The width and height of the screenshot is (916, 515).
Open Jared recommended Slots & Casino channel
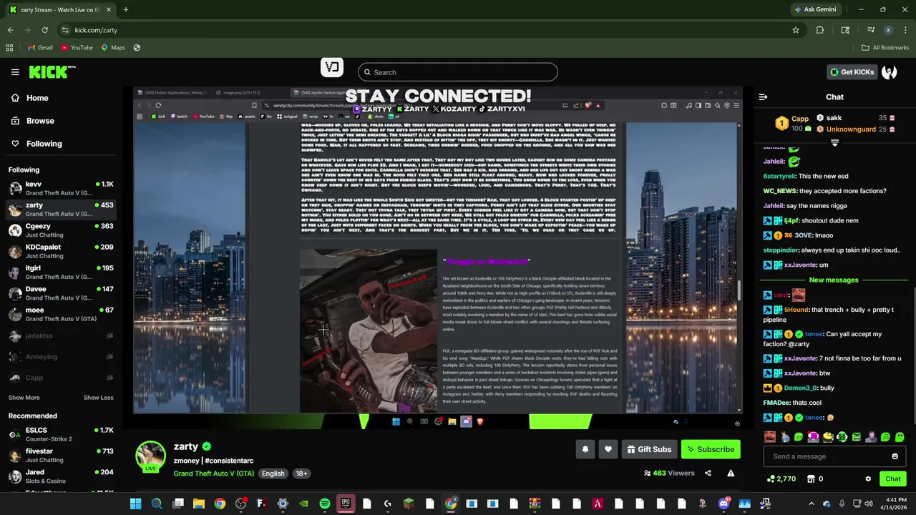[x=61, y=476]
